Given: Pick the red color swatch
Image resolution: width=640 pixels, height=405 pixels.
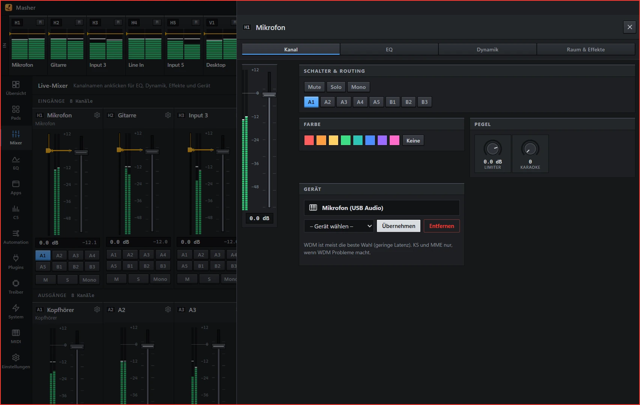Looking at the screenshot, I should tap(309, 140).
